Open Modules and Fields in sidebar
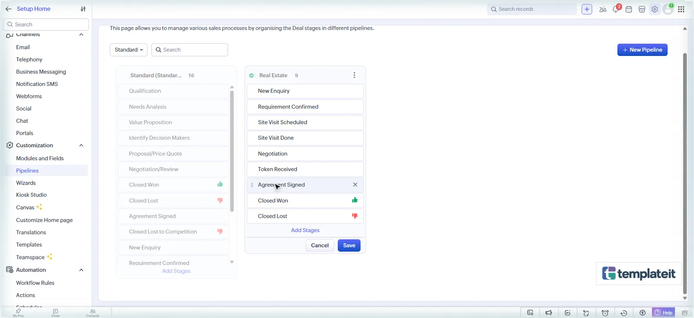Image resolution: width=694 pixels, height=318 pixels. coord(40,158)
